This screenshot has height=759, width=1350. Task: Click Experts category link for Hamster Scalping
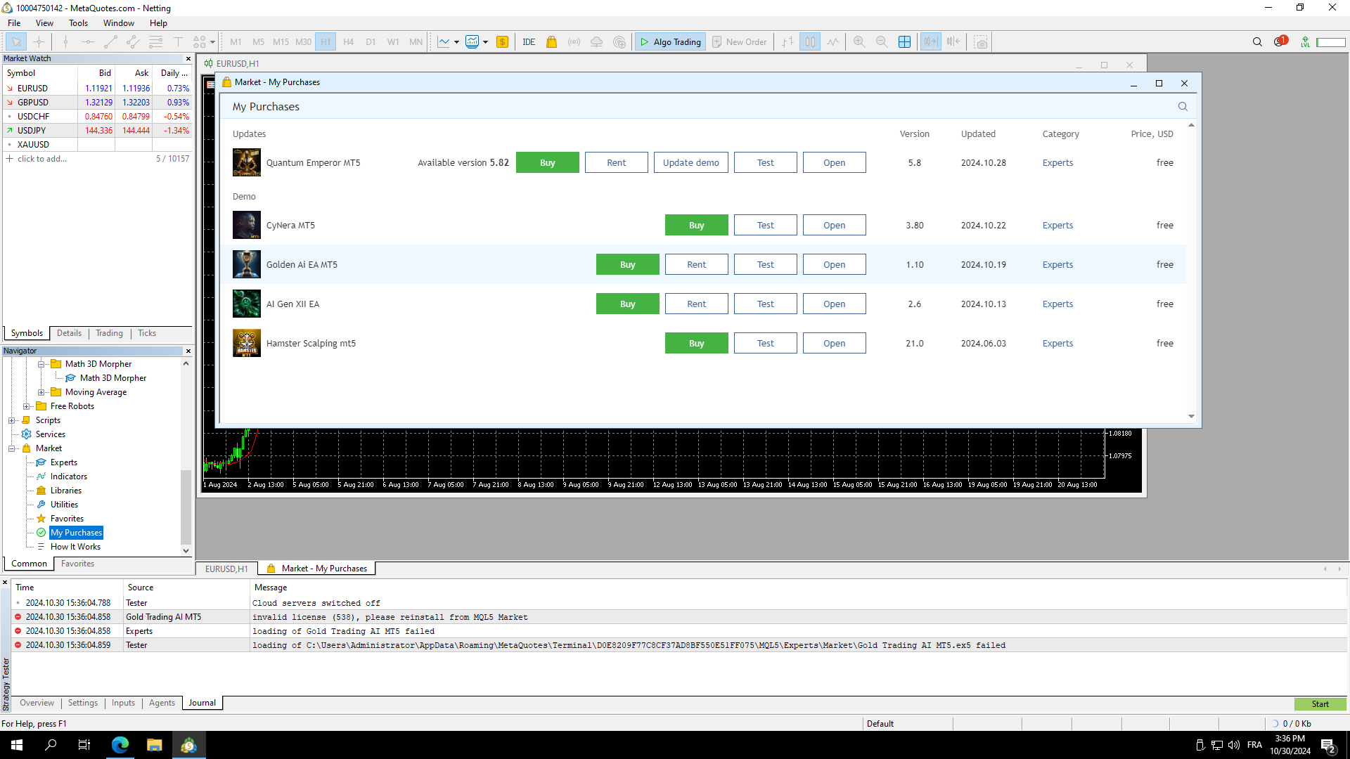[x=1057, y=343]
